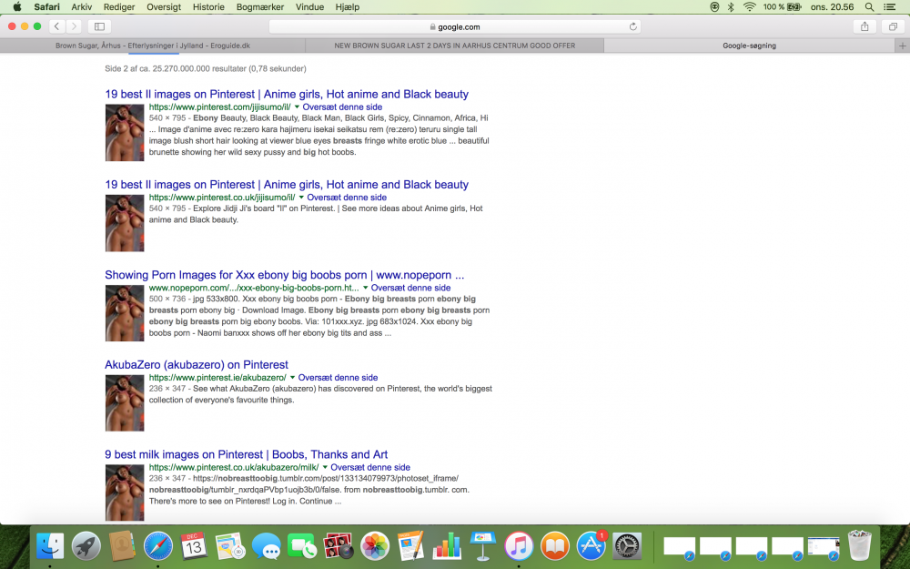Open Maps from the Dock

230,546
